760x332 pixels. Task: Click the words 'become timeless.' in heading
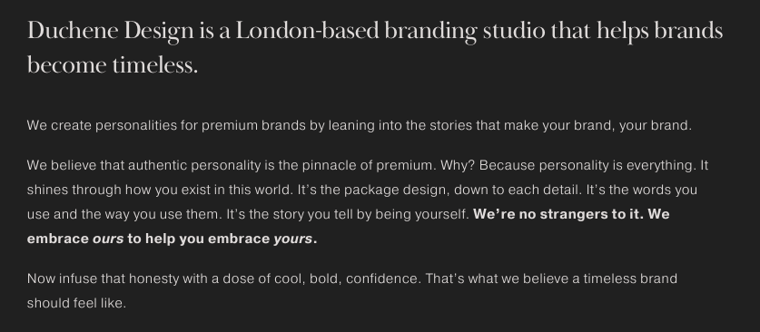click(x=113, y=65)
